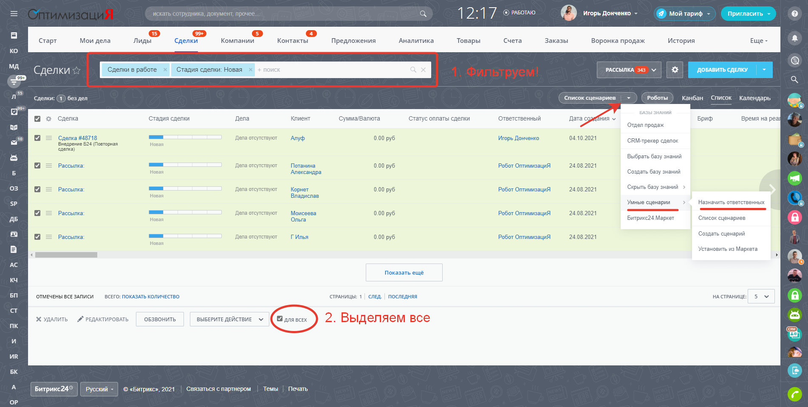
Task: Open grid column settings gear icon
Action: [x=49, y=119]
